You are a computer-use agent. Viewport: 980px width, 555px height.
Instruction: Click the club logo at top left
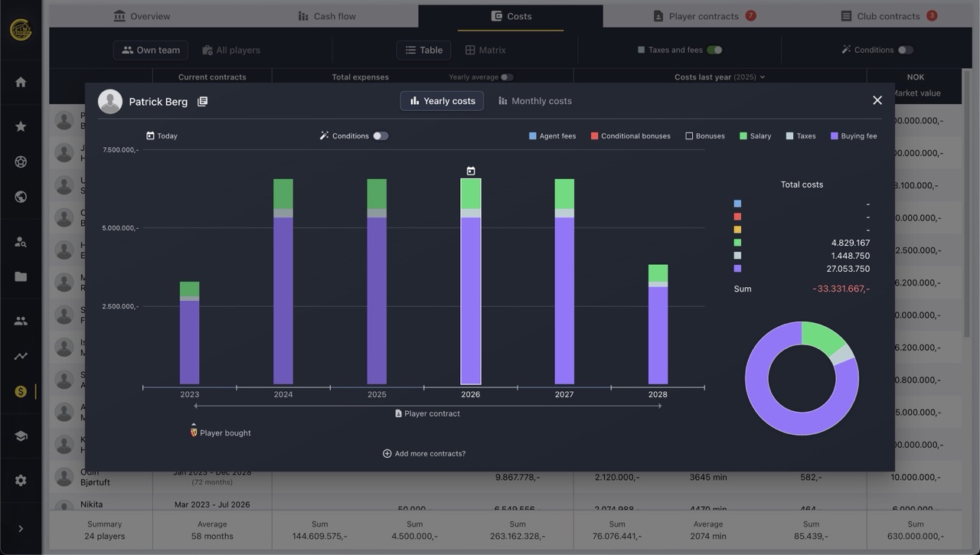click(x=21, y=29)
